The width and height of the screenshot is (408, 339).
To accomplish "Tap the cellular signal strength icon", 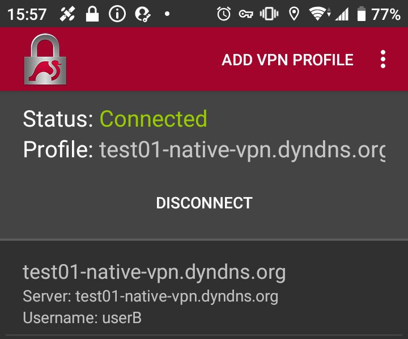I will tap(342, 14).
